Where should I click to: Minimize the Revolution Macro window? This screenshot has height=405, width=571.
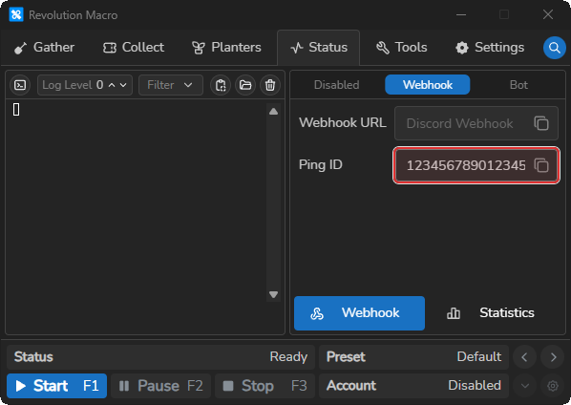tap(461, 15)
